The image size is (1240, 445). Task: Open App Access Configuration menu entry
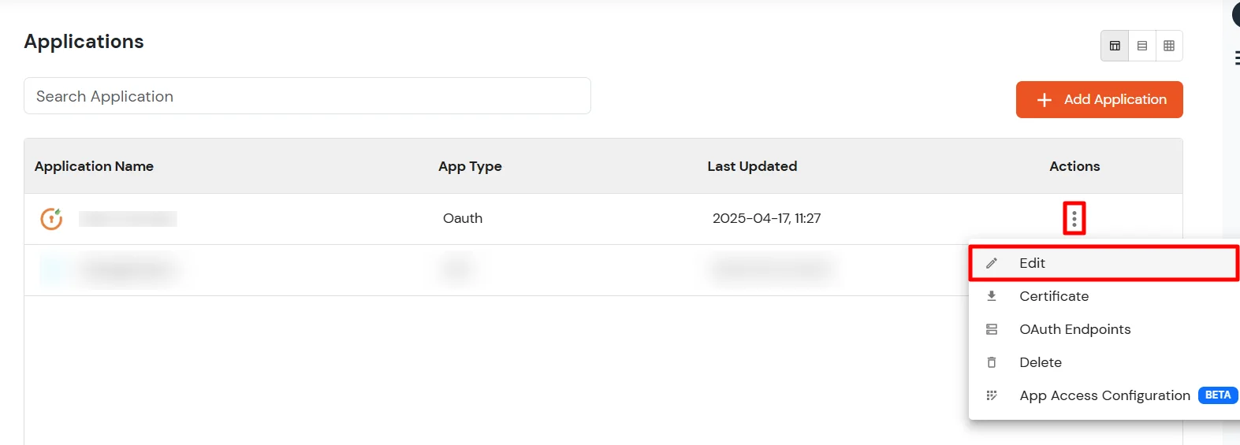[1104, 395]
